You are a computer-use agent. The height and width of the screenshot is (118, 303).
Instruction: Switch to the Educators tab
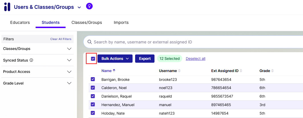point(20,22)
